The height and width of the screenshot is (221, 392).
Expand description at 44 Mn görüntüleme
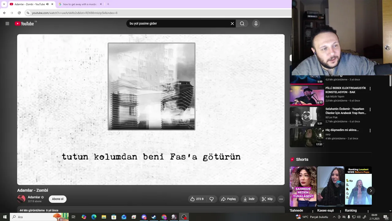[x=151, y=210]
